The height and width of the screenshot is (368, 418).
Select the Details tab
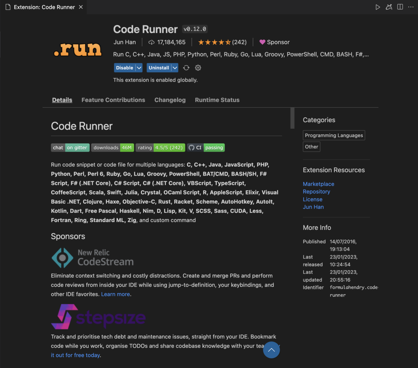tap(62, 100)
